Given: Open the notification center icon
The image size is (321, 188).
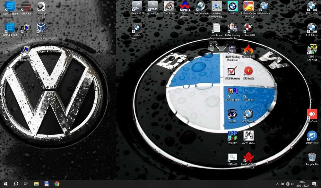Looking at the screenshot, I should click(x=315, y=184).
